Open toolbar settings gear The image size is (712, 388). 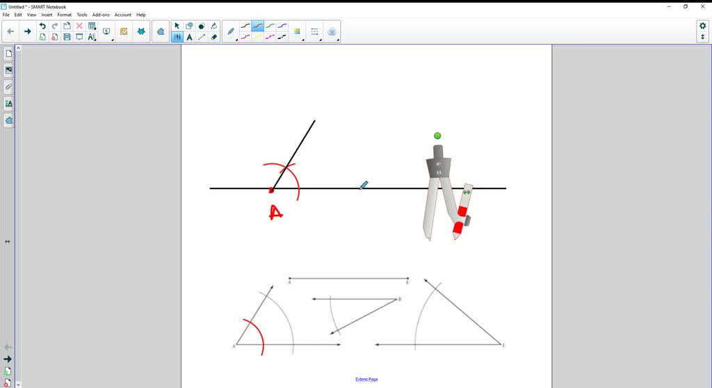coord(702,26)
